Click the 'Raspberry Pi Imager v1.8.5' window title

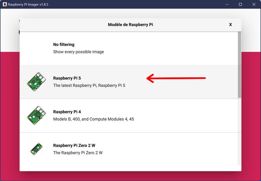pyautogui.click(x=28, y=5)
